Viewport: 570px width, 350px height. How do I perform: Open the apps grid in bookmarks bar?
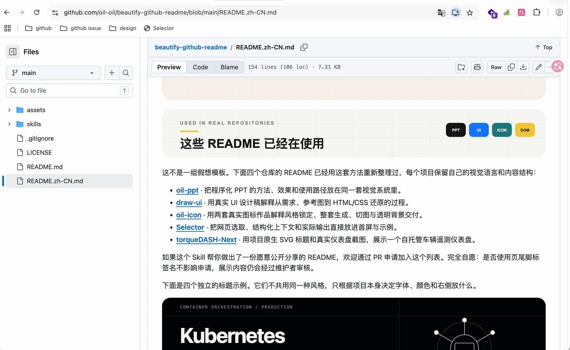point(7,28)
